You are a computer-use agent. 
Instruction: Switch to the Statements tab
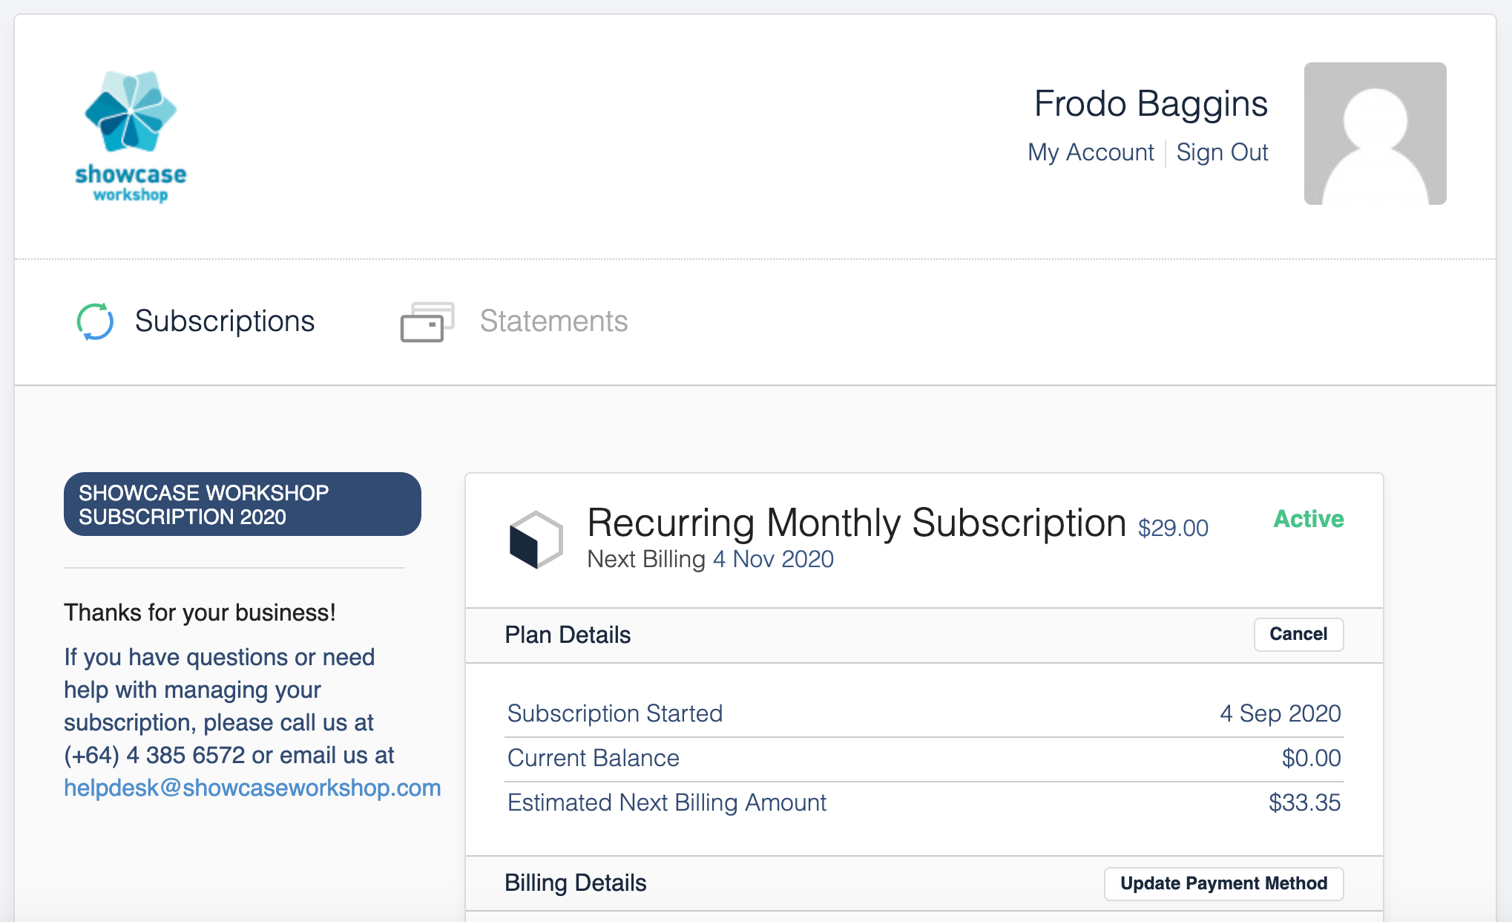pos(553,321)
